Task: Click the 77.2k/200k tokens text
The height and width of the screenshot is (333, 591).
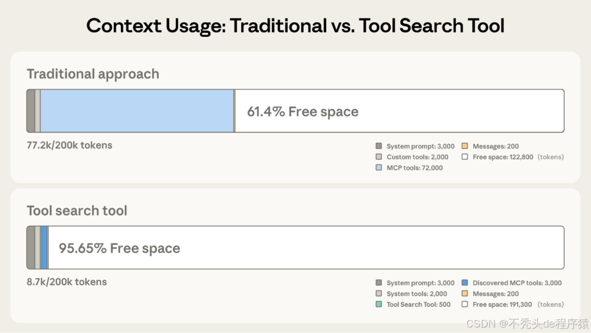Action: click(69, 145)
